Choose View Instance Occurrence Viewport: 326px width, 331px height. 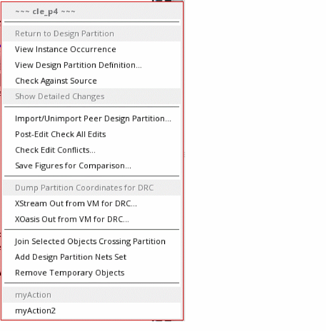[65, 49]
